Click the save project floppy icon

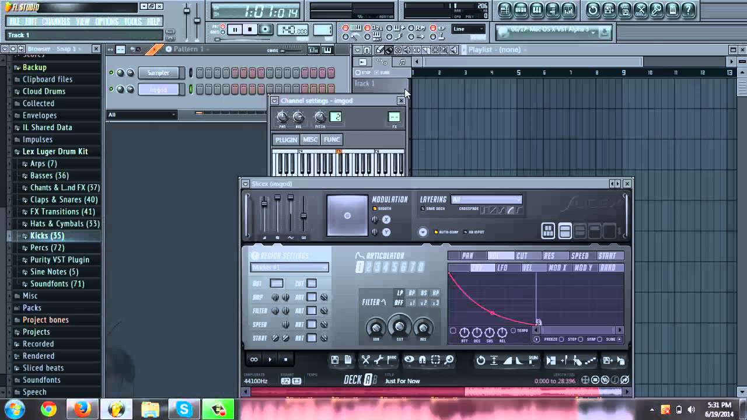[609, 10]
